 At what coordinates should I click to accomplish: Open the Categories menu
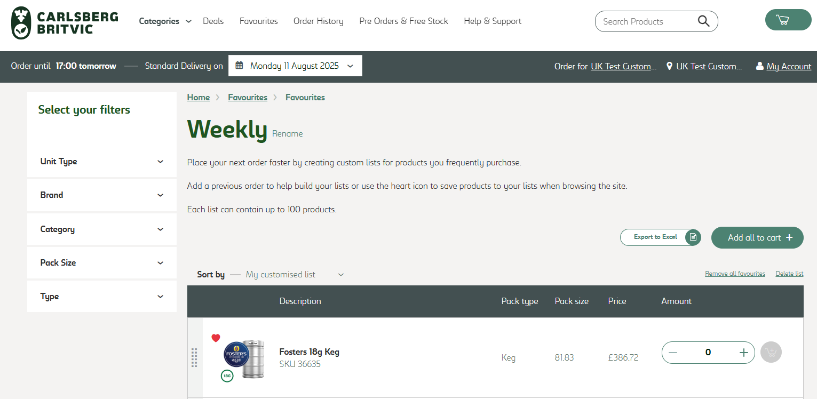[x=164, y=21]
